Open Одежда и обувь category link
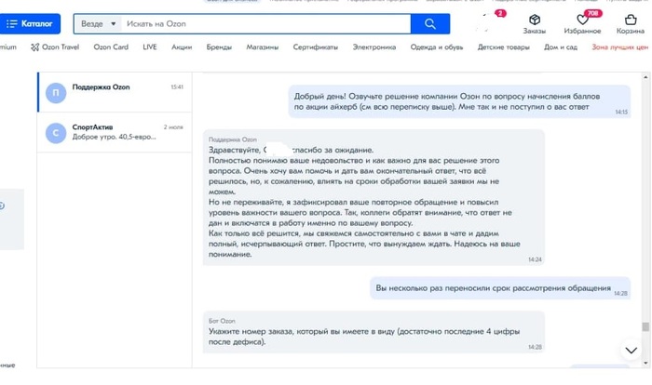 coord(437,46)
